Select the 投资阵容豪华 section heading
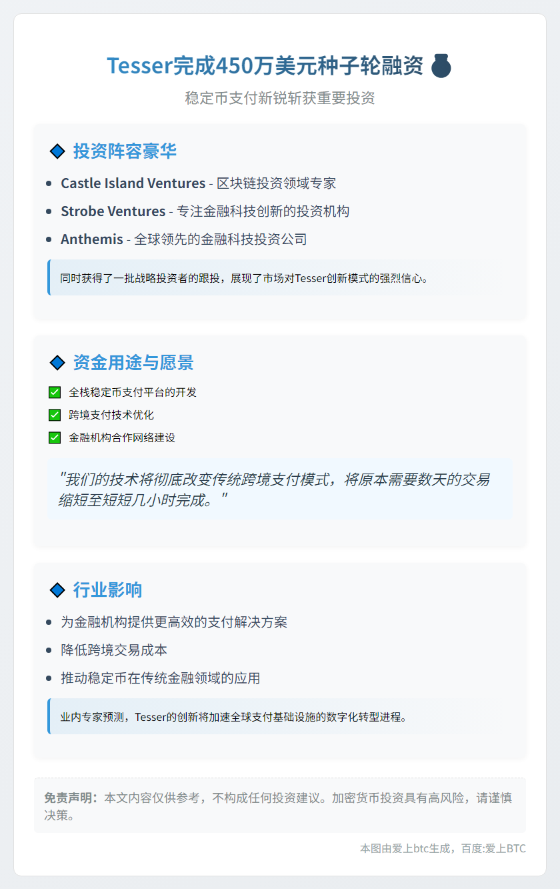Viewport: 560px width, 889px height. point(125,151)
